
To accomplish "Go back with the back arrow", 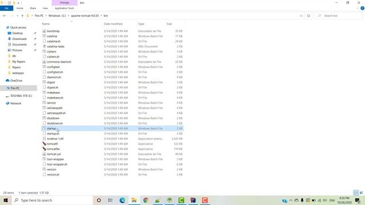I will tap(5, 16).
